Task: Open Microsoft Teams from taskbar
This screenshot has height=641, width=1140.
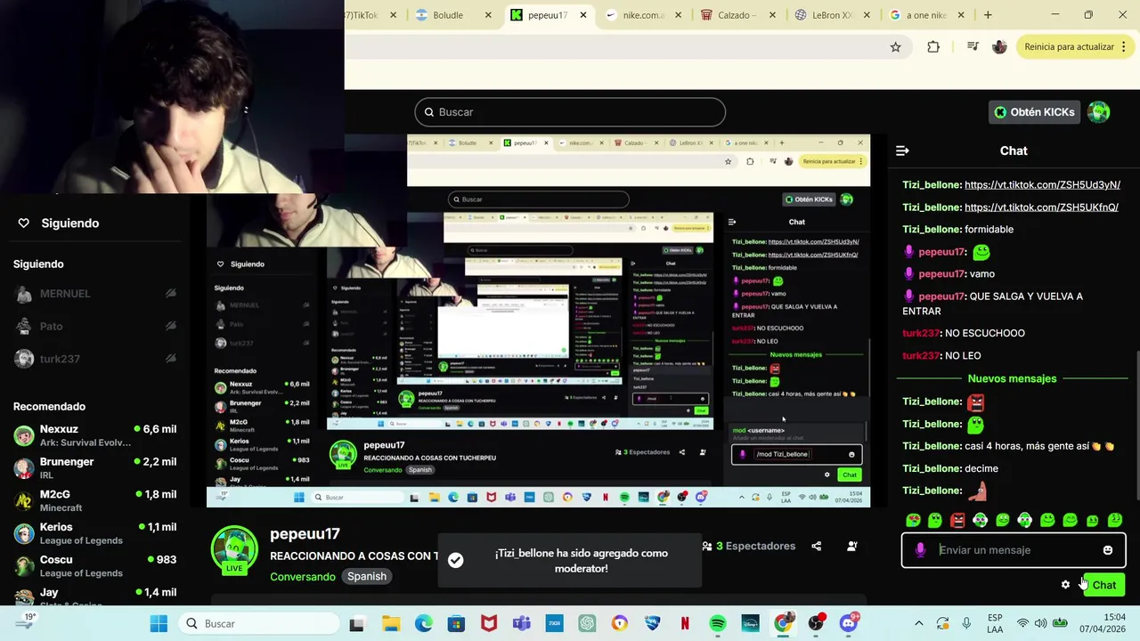Action: pyautogui.click(x=521, y=624)
